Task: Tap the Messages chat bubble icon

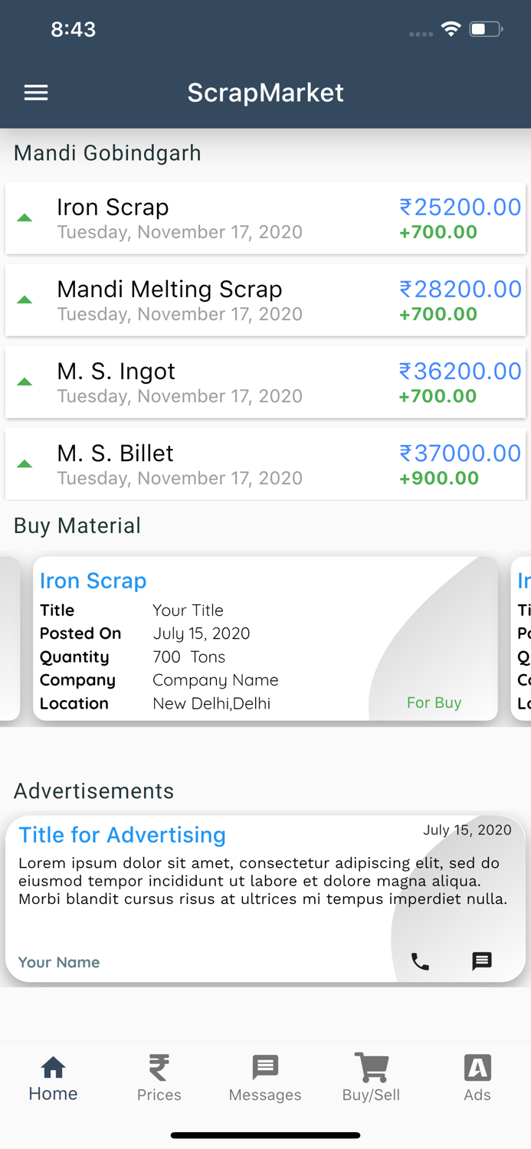Action: click(x=264, y=1066)
